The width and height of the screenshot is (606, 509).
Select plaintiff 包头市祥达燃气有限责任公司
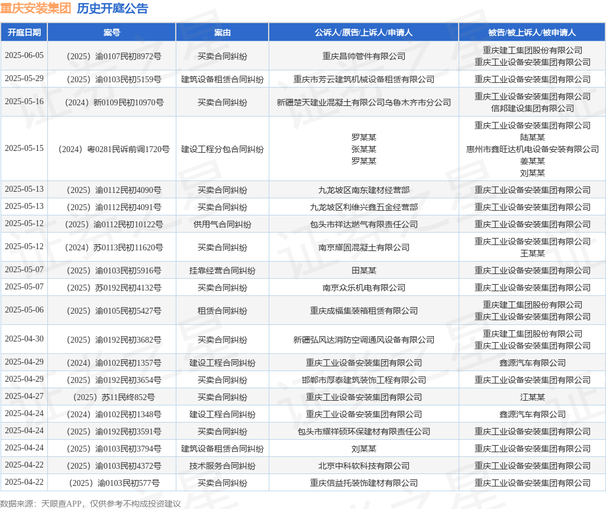coord(364,224)
